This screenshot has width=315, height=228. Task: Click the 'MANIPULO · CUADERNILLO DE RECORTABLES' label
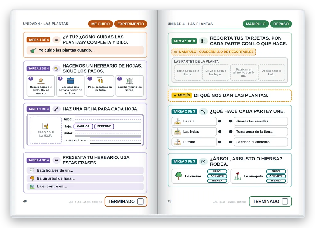tap(214, 52)
